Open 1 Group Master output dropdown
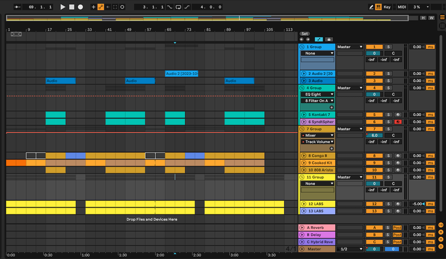Screen dimensions: 446x259 (350, 47)
